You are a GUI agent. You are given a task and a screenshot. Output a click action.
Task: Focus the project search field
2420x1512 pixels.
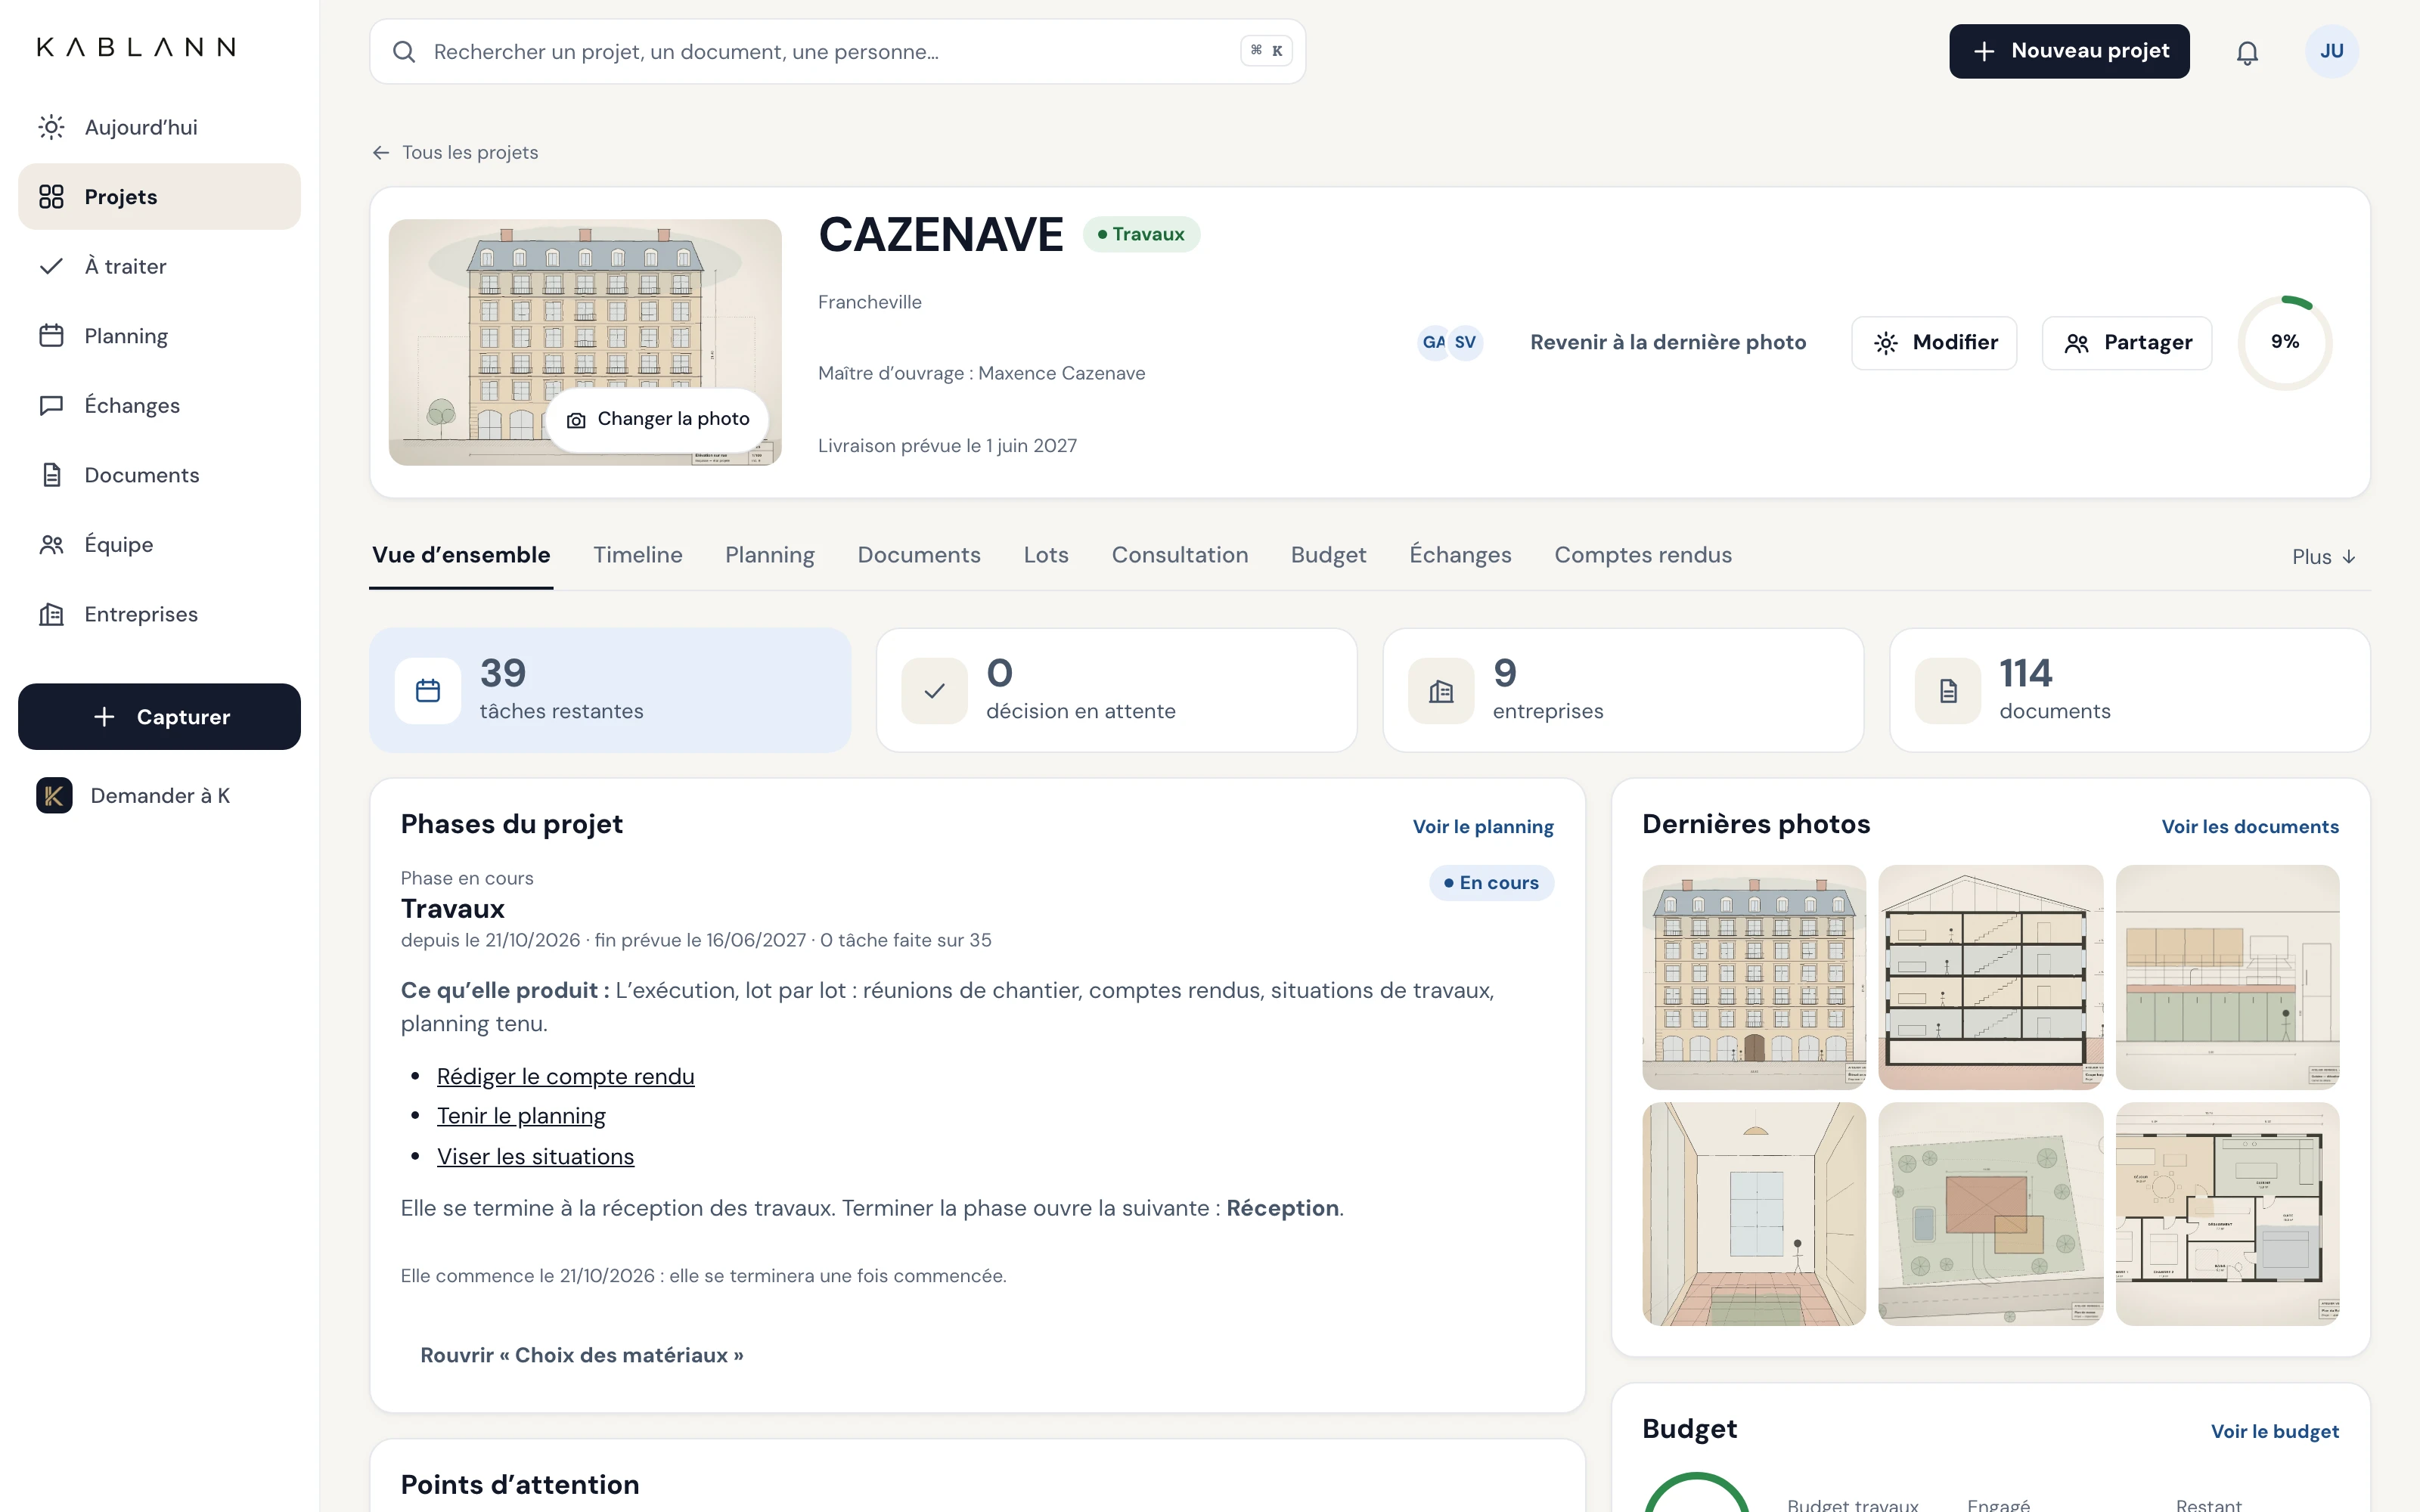[x=838, y=52]
